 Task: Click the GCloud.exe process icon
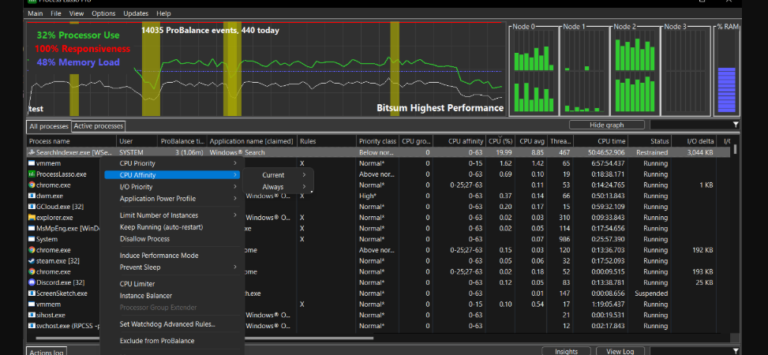(x=32, y=207)
